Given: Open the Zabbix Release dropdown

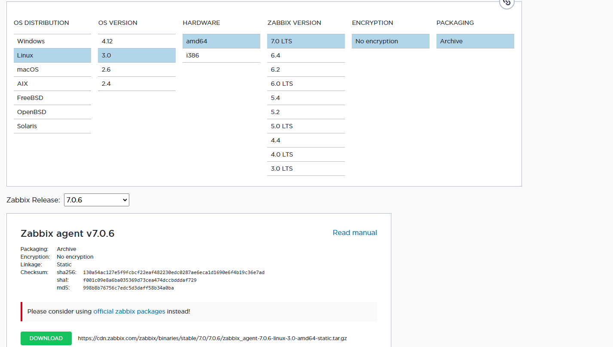Looking at the screenshot, I should coord(96,200).
